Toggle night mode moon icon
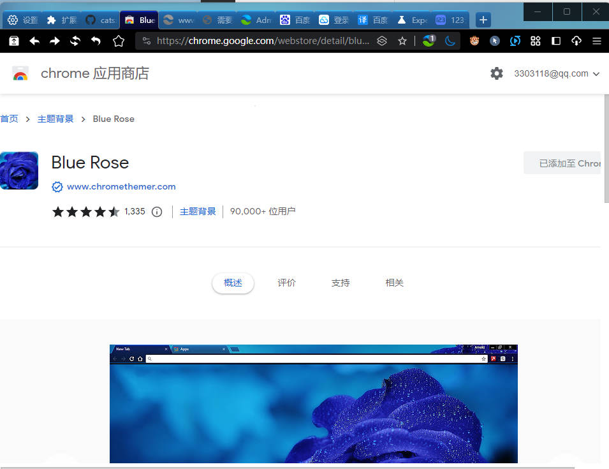The image size is (609, 469). coord(450,41)
